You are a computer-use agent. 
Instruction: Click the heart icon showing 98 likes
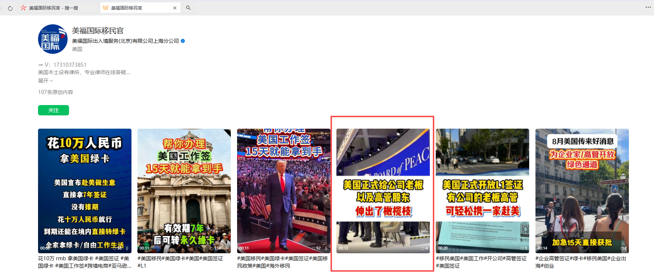(115, 248)
